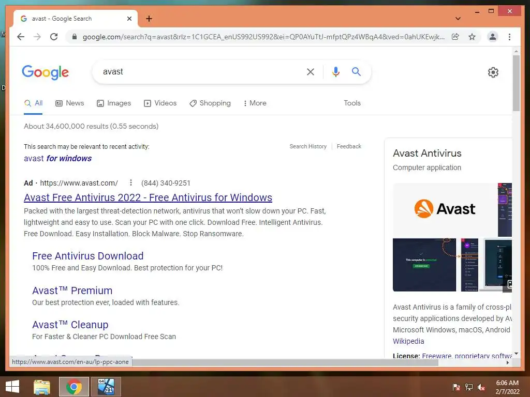Go back to the previous page
Screen dimensions: 530x397
[21, 37]
